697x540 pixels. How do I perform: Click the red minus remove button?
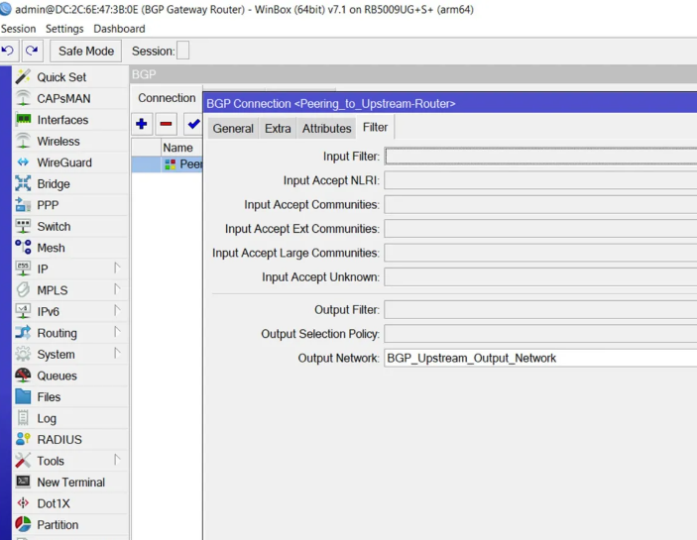(x=167, y=124)
